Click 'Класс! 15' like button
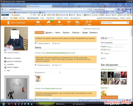 pyautogui.click(x=57, y=65)
